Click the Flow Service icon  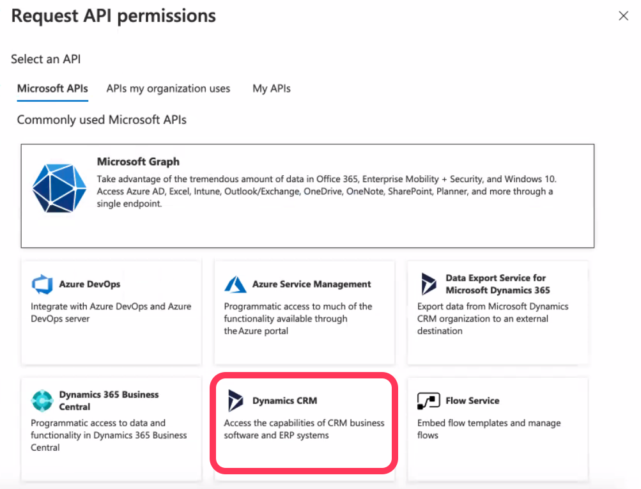pyautogui.click(x=428, y=401)
